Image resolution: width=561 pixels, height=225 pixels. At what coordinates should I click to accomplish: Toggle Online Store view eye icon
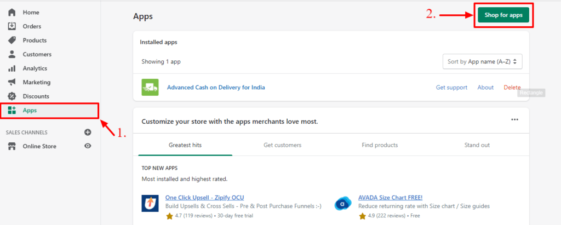click(x=88, y=146)
